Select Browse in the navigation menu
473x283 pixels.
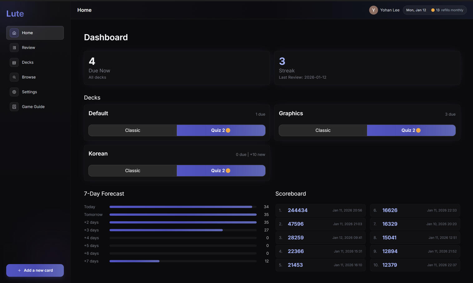click(x=29, y=77)
